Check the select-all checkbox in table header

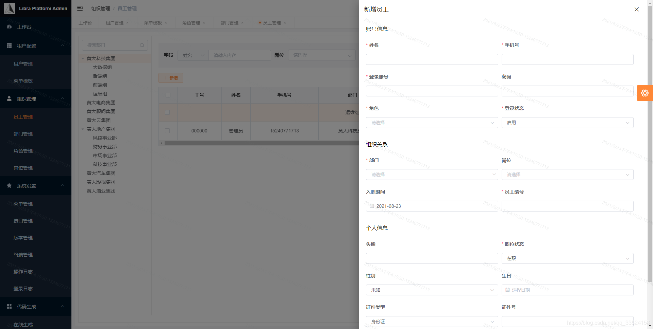pyautogui.click(x=168, y=95)
